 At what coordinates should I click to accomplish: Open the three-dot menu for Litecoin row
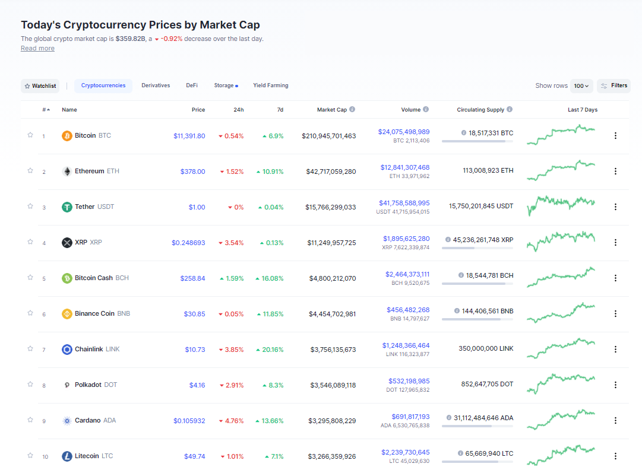point(615,456)
